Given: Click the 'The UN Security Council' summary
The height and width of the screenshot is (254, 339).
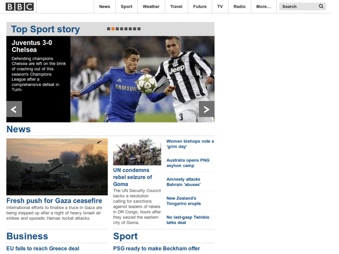Looking at the screenshot, I should coord(137,207).
